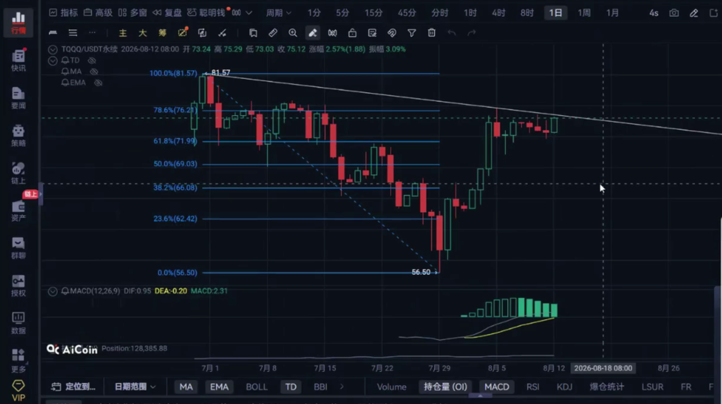Click the ruler measure tool icon
The width and height of the screenshot is (722, 404).
pyautogui.click(x=273, y=33)
